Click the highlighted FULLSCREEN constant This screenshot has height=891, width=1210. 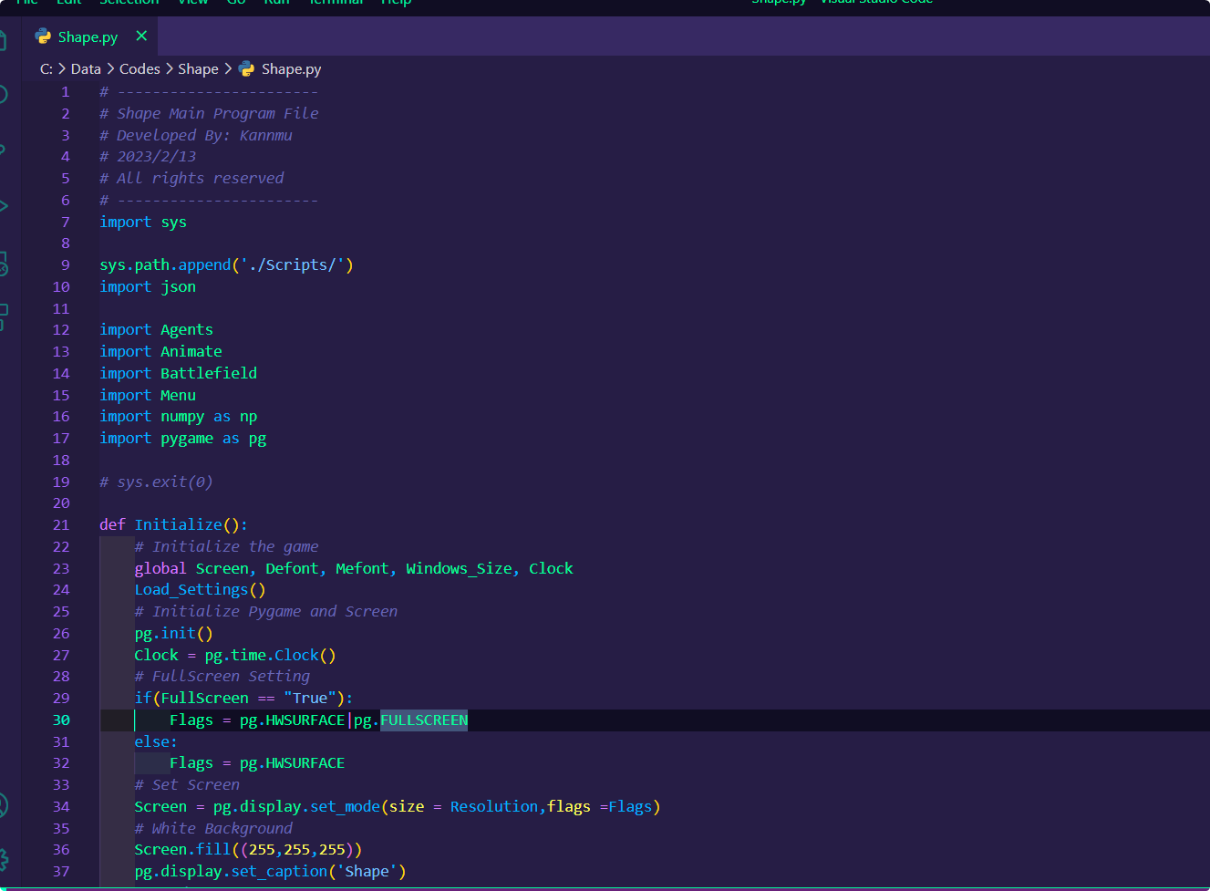424,720
